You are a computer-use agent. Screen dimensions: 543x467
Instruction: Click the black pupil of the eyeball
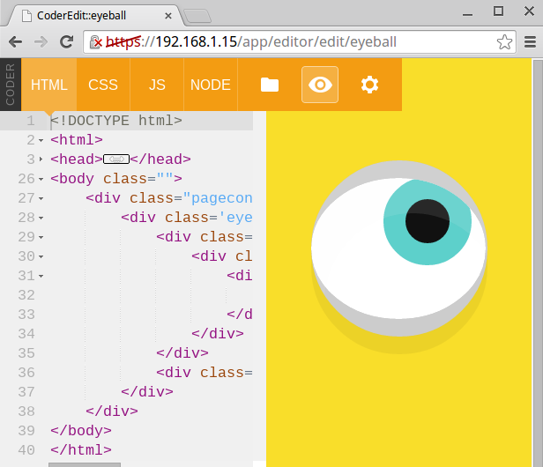(428, 221)
